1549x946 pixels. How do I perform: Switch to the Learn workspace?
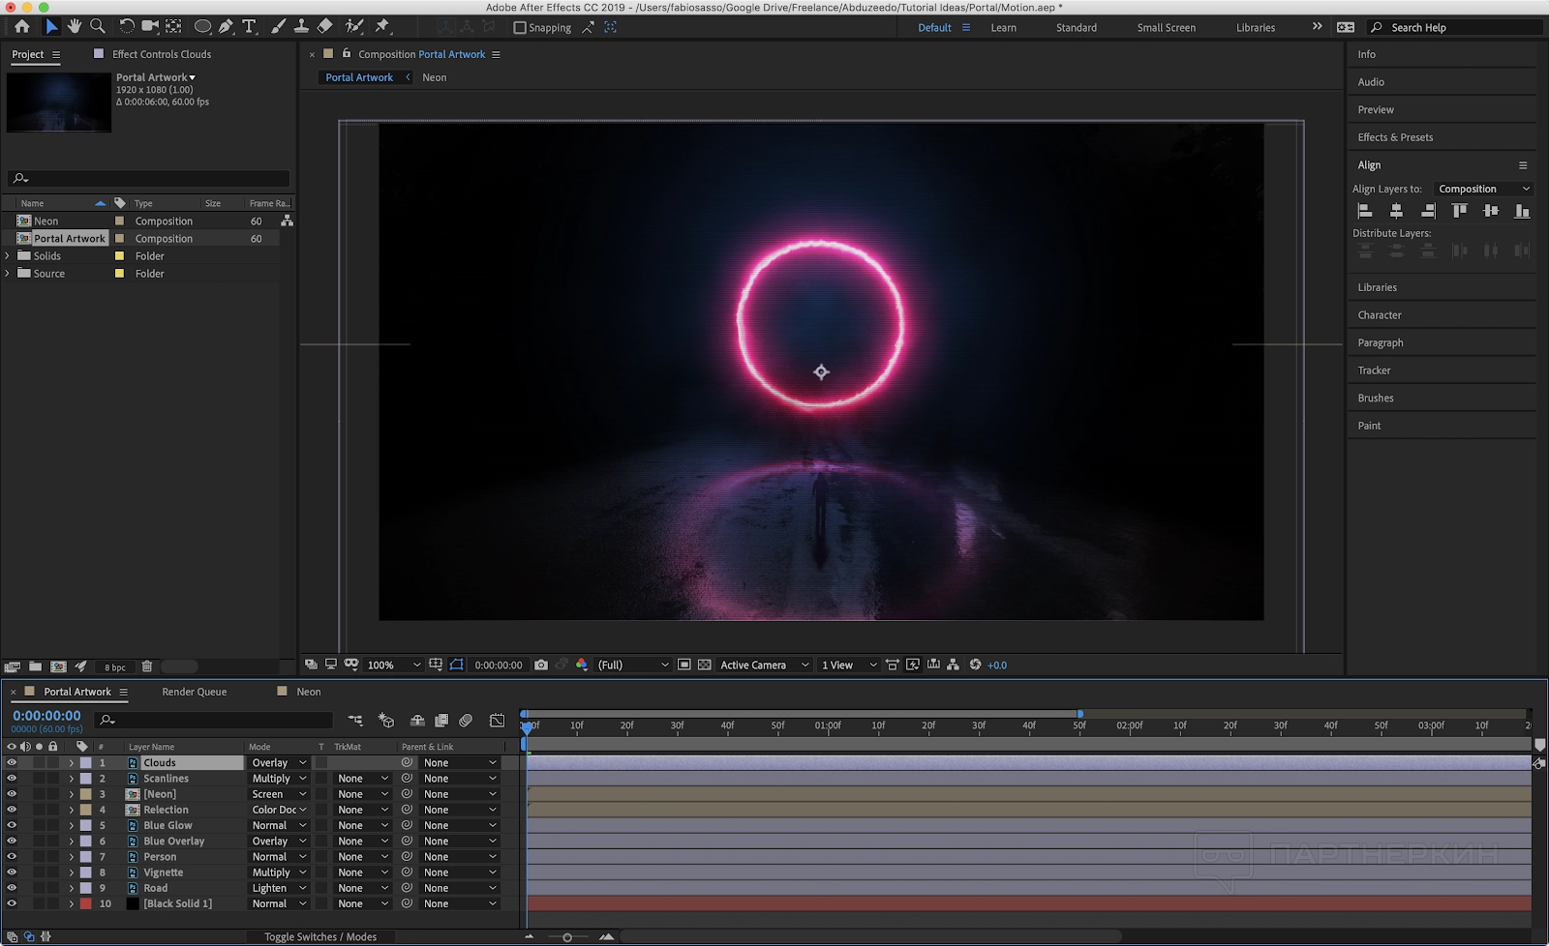[1003, 28]
